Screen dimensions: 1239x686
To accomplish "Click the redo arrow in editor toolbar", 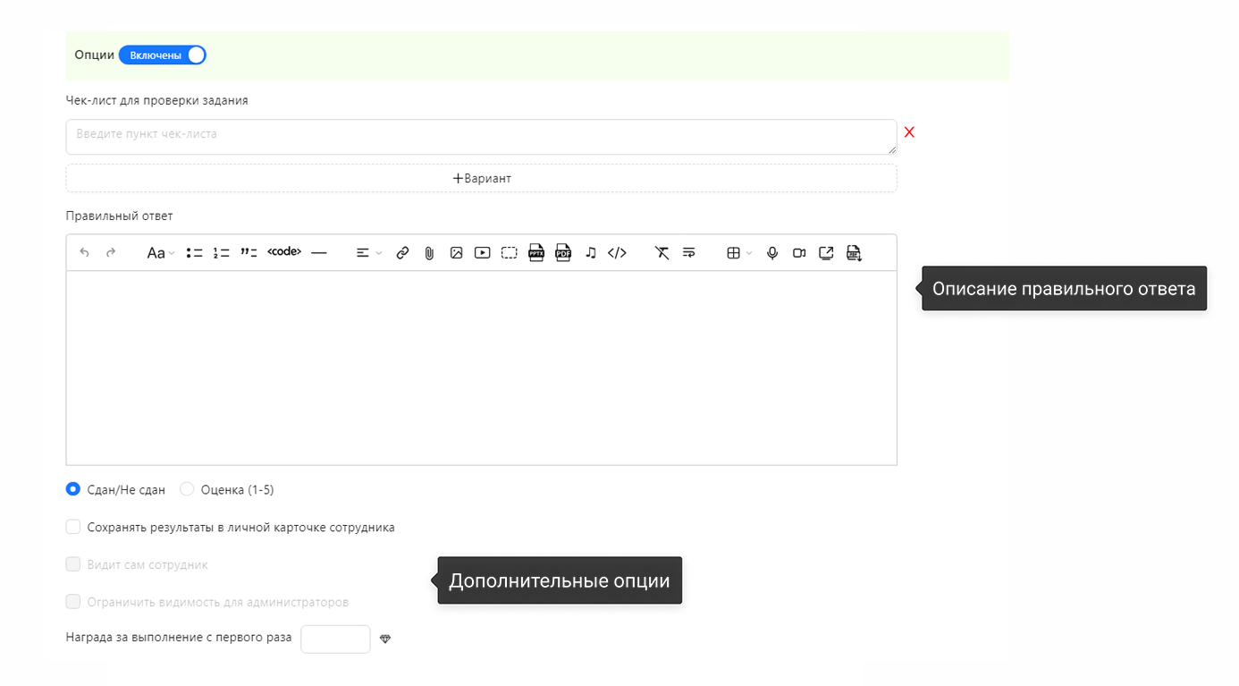I will pos(111,253).
